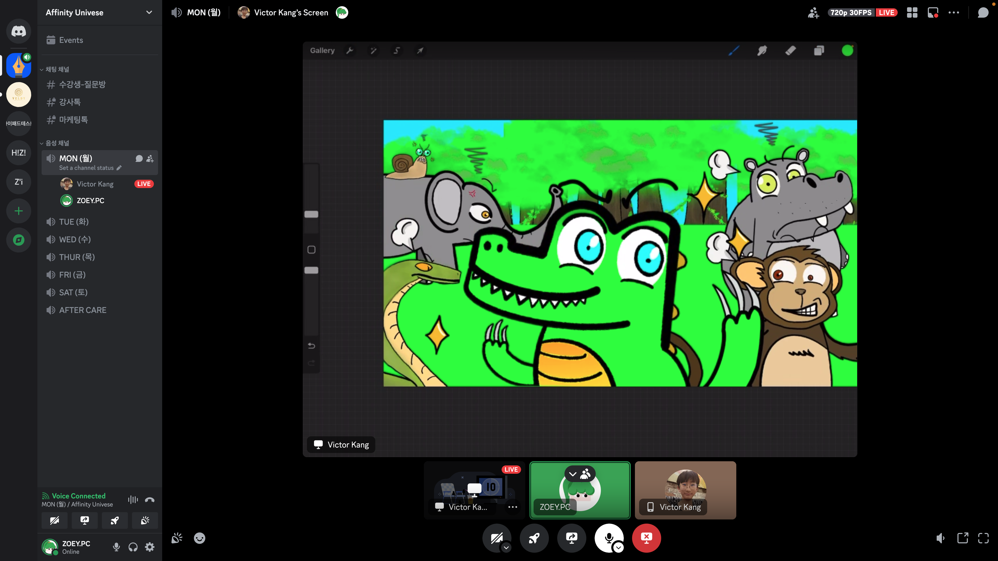Adjust stream volume speaker control
The height and width of the screenshot is (561, 998).
(940, 538)
